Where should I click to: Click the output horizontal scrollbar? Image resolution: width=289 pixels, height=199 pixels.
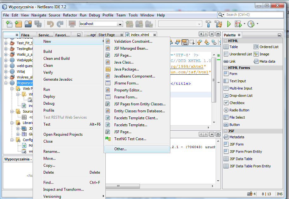click(x=122, y=186)
